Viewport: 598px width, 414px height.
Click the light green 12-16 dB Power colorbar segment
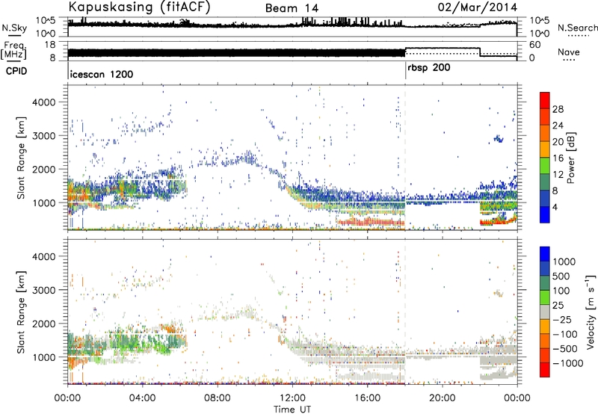[x=545, y=166]
